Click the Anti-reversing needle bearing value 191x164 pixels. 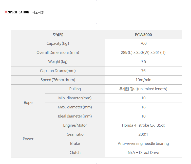[143, 144]
